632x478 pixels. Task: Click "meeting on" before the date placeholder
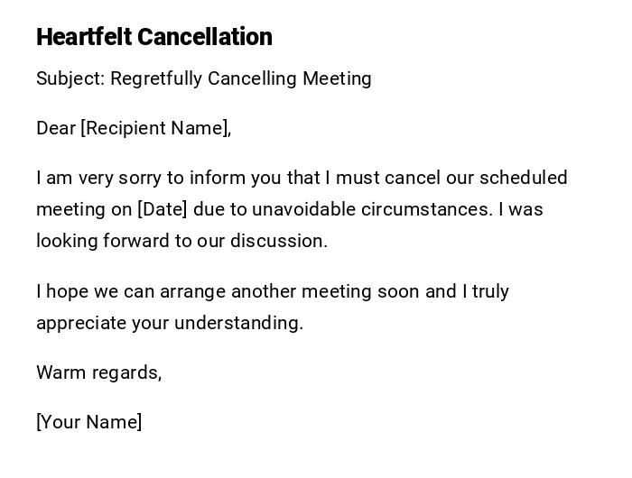point(83,209)
